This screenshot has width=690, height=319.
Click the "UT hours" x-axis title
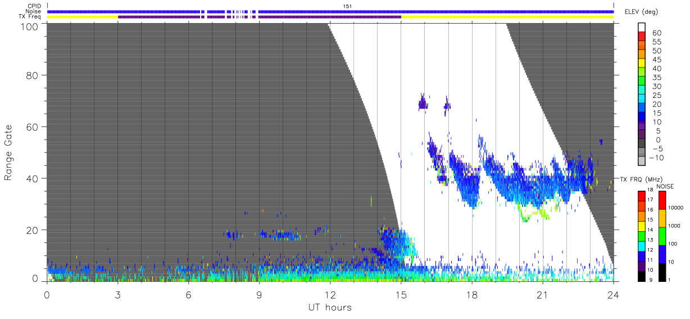tap(330, 307)
